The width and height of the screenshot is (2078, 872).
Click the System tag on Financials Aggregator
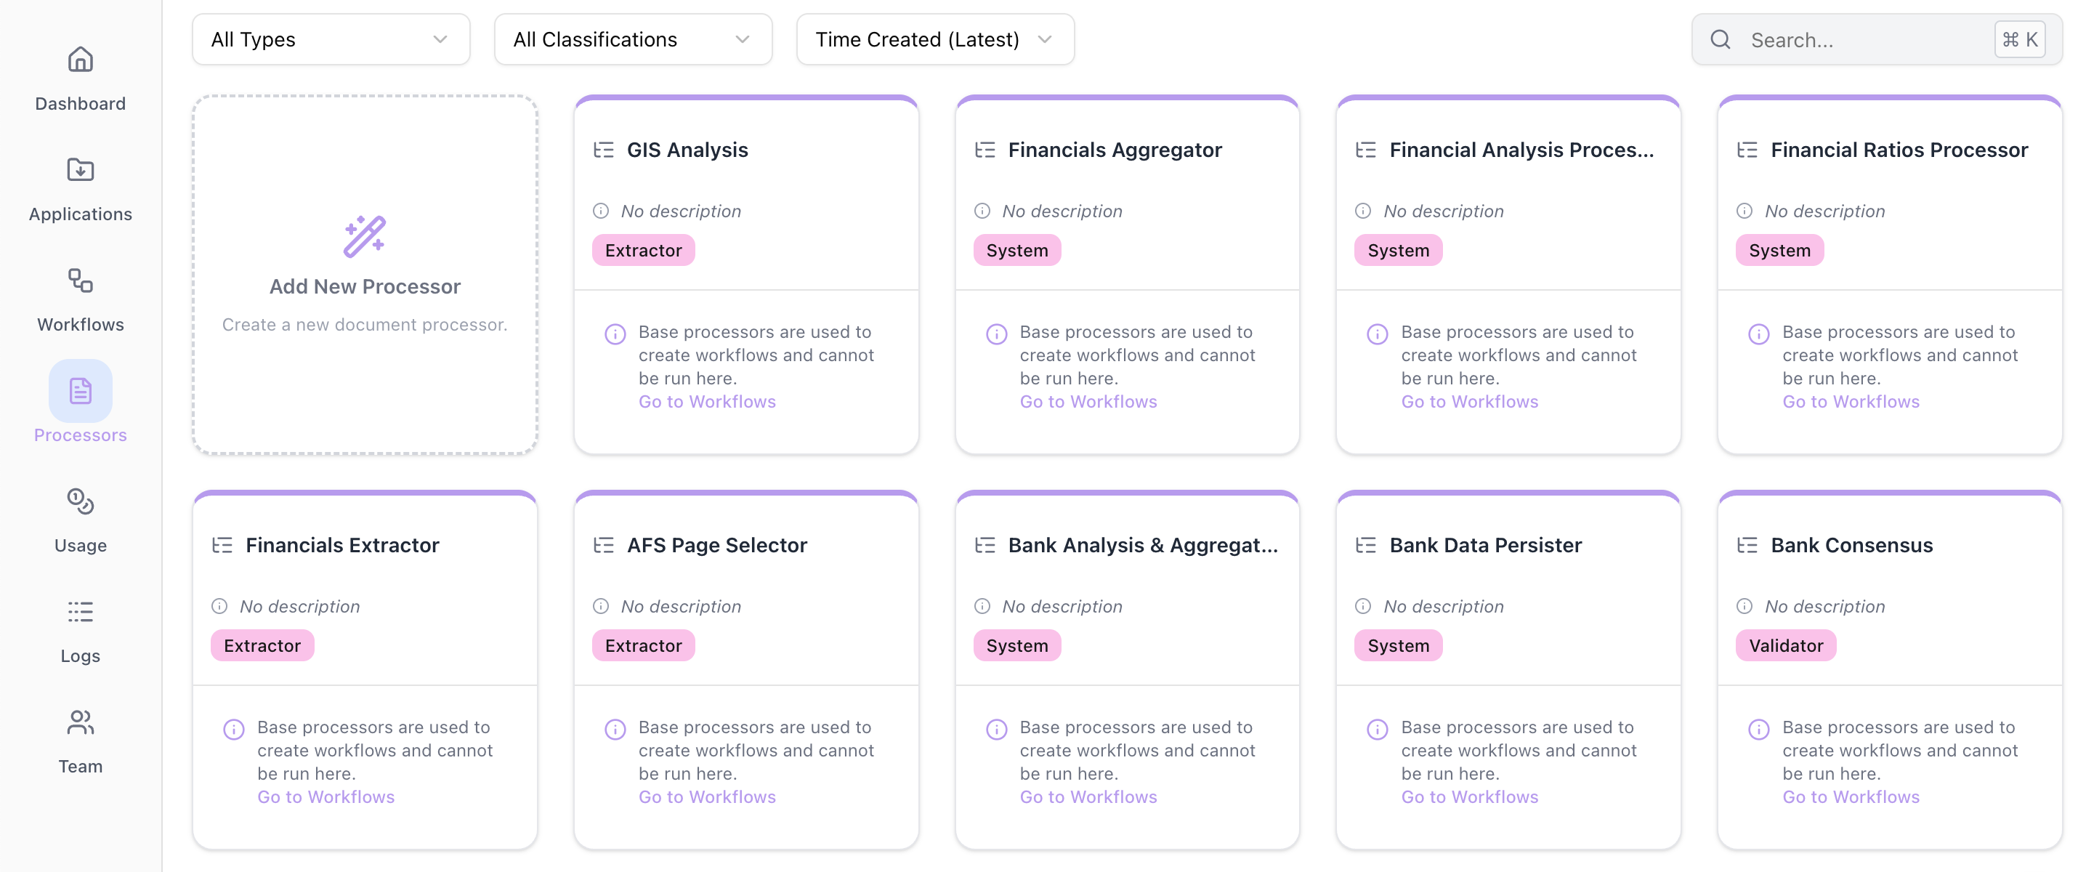pyautogui.click(x=1017, y=250)
